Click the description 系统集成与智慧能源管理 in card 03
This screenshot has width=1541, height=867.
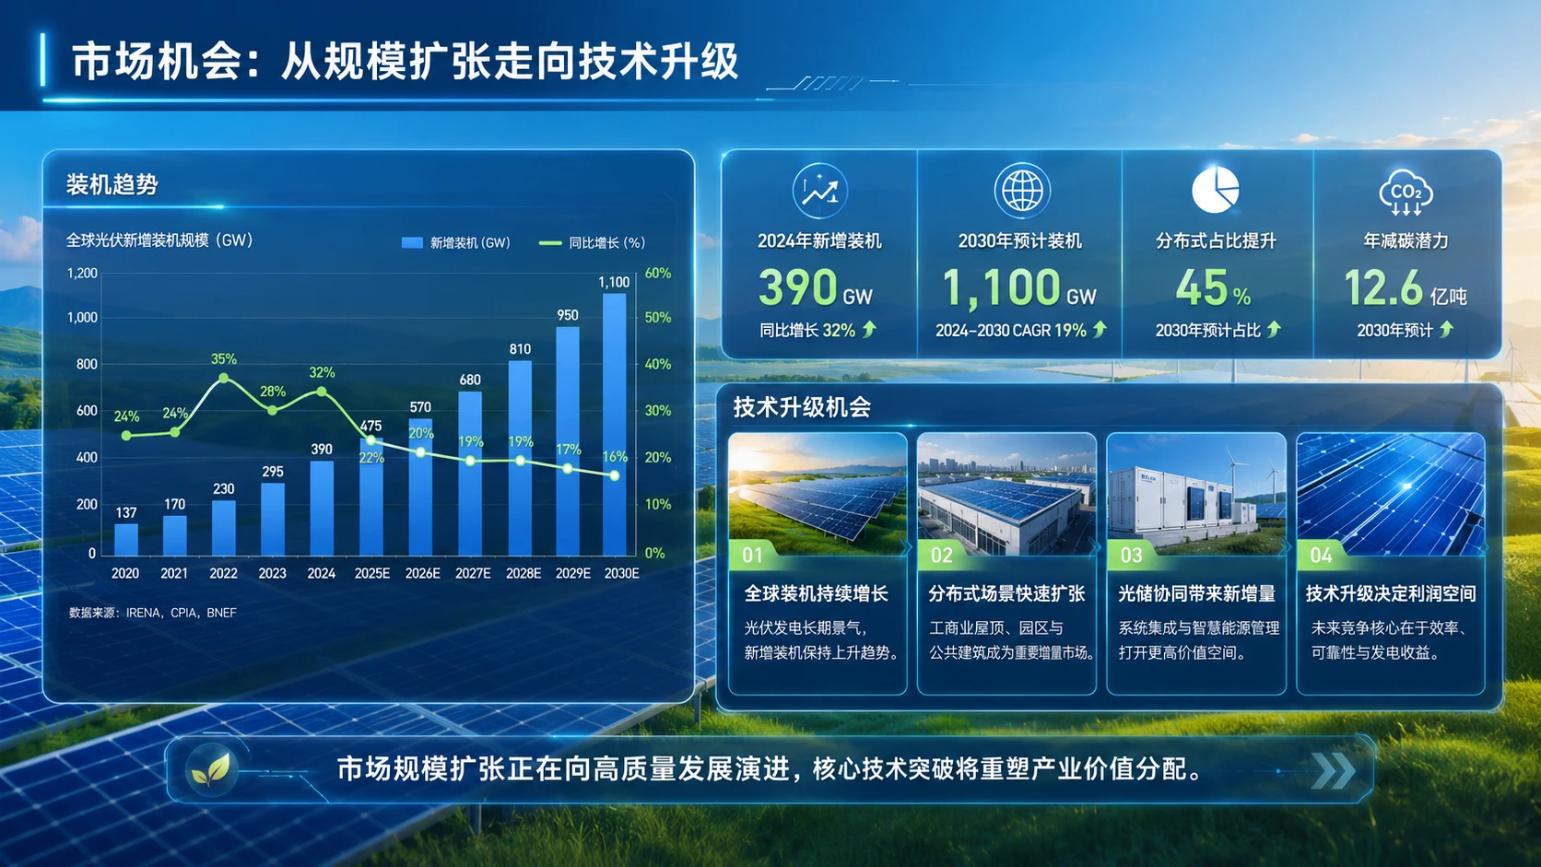pos(1199,628)
